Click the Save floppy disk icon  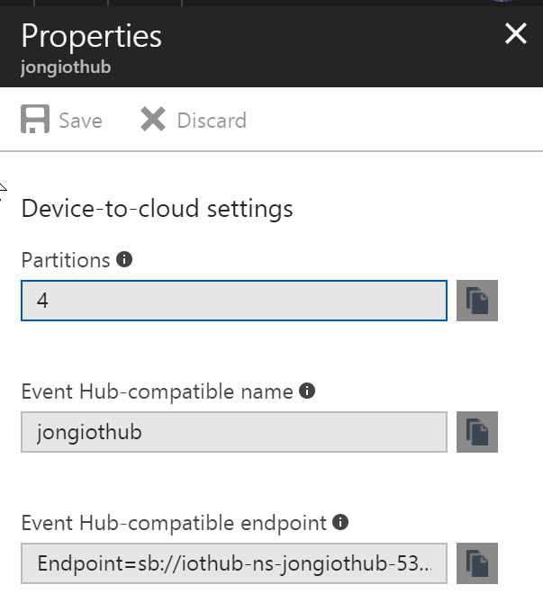(x=35, y=120)
